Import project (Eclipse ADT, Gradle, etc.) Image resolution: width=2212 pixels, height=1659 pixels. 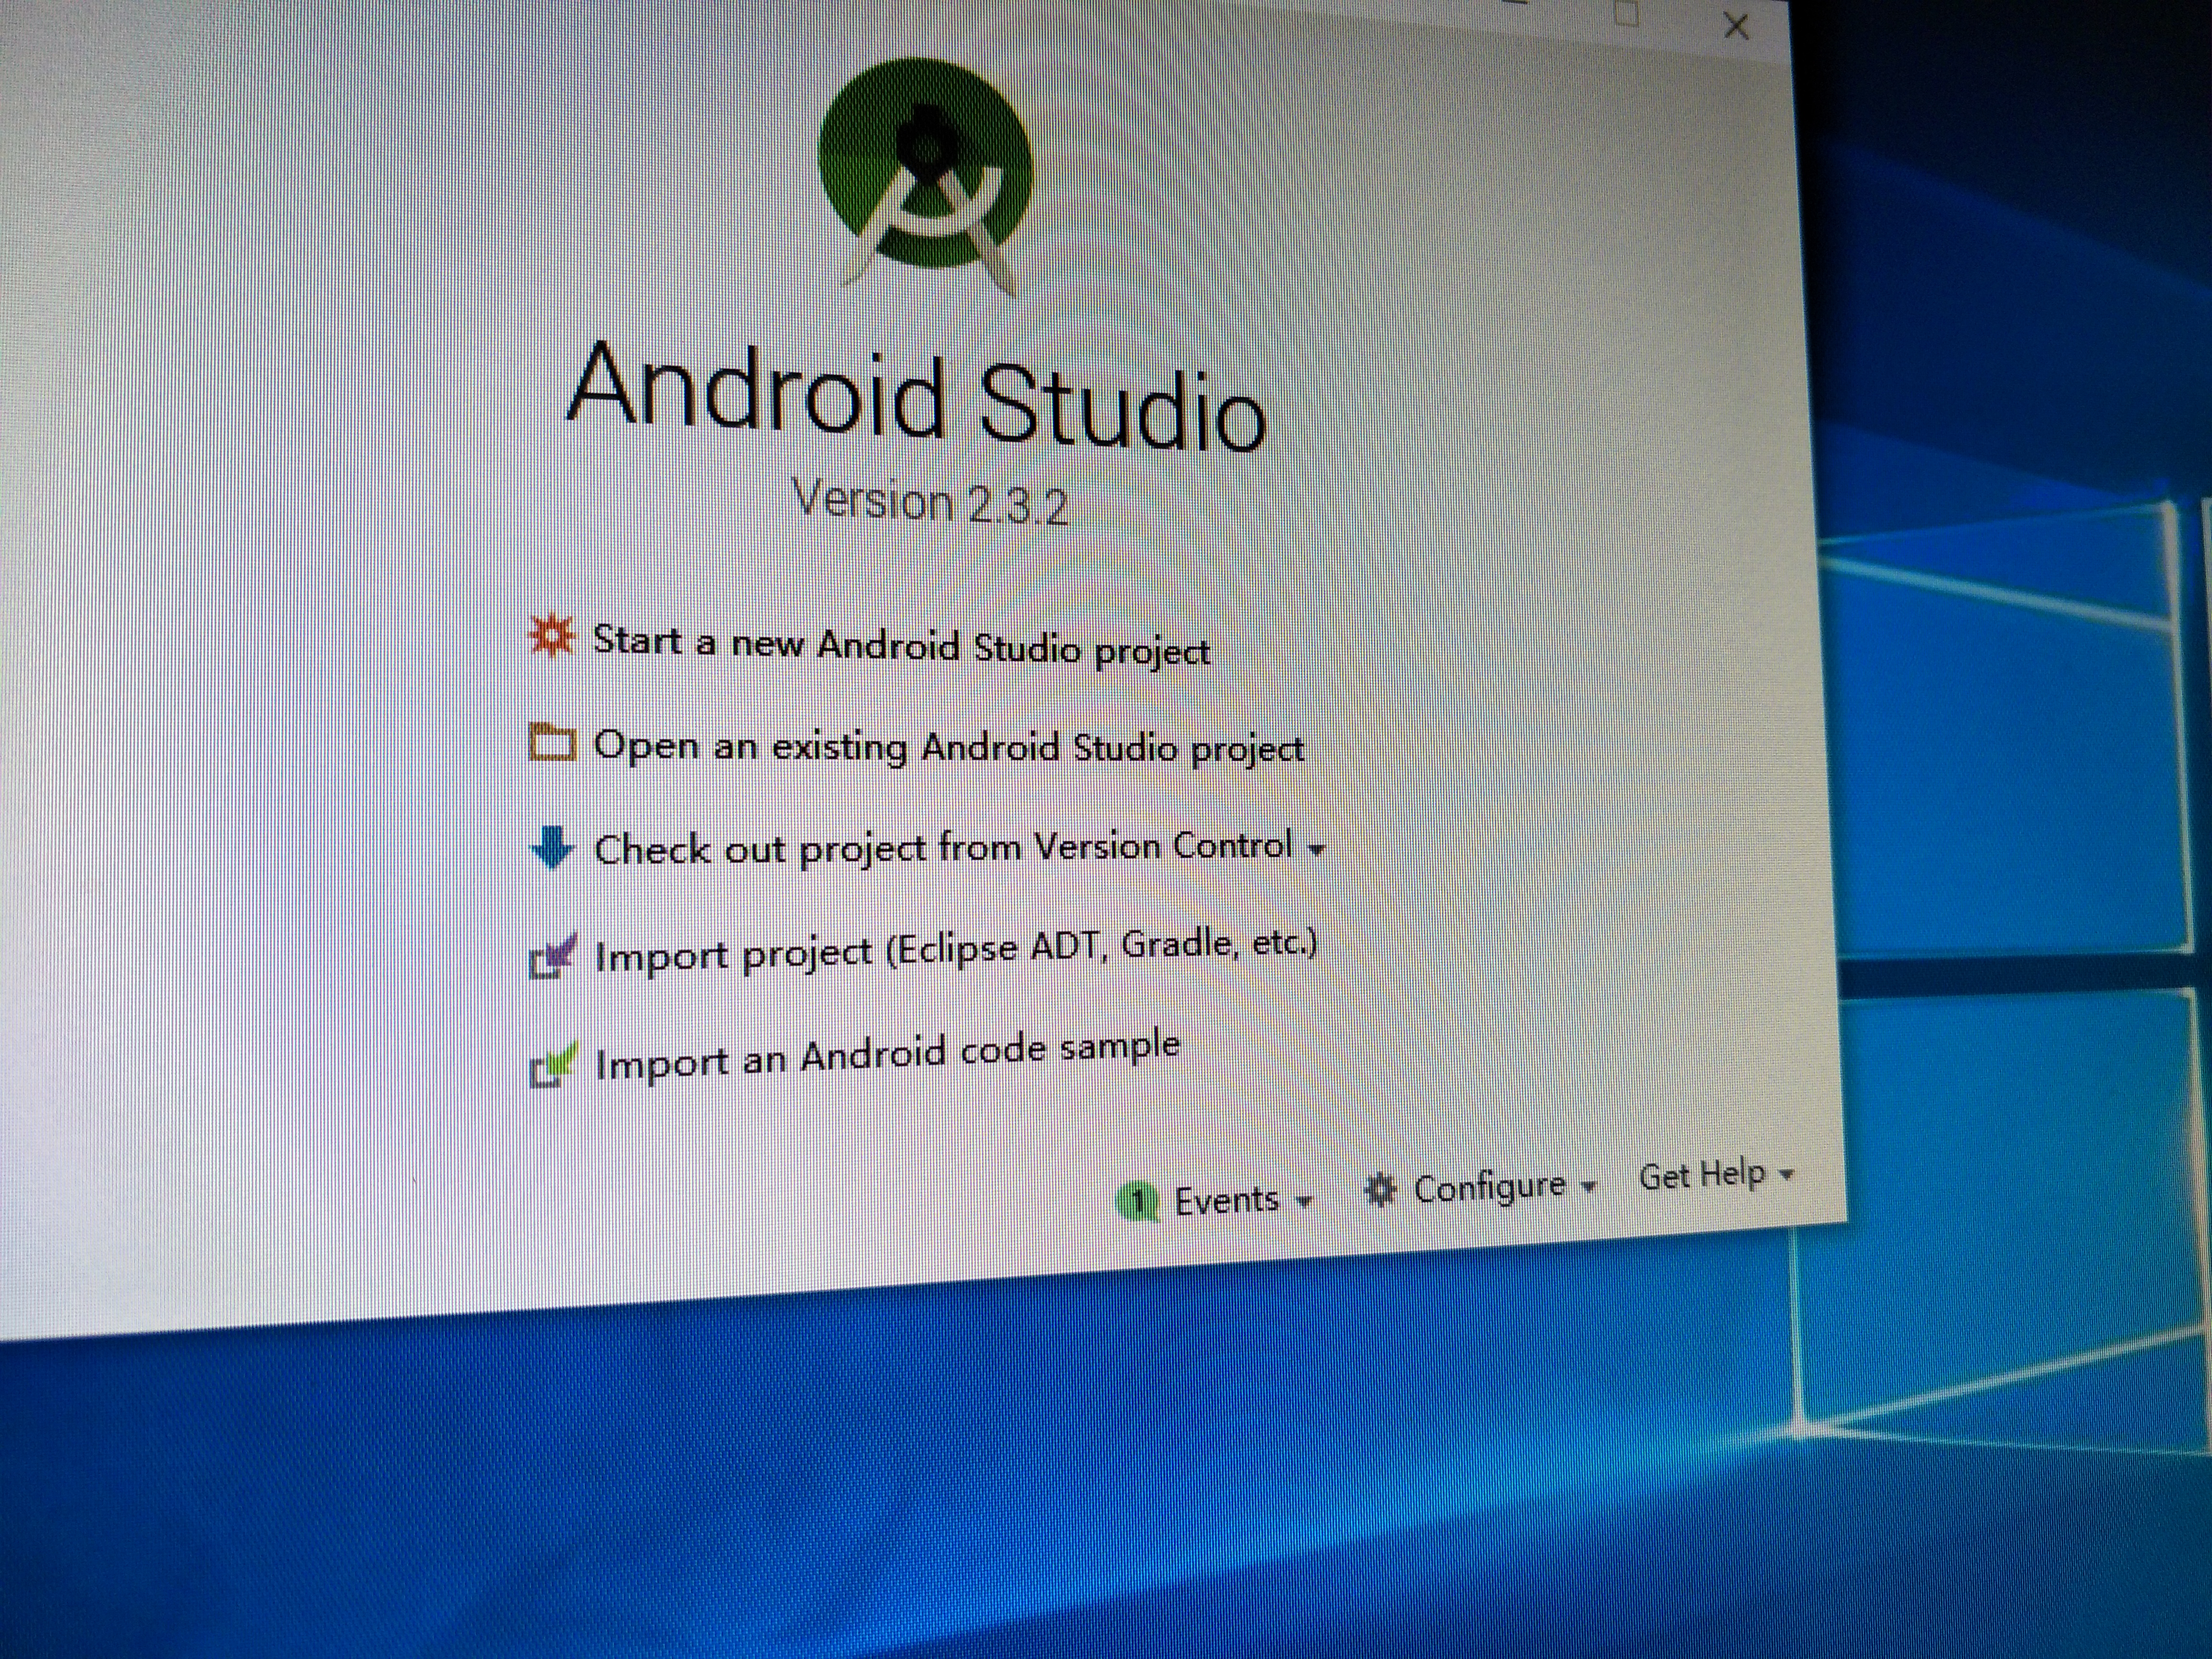point(956,950)
